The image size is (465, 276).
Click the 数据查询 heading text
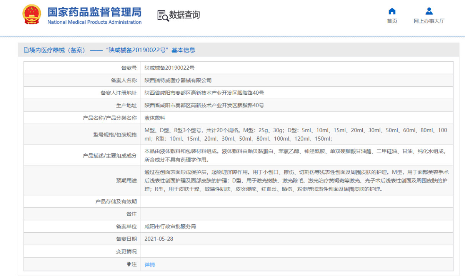(x=185, y=15)
